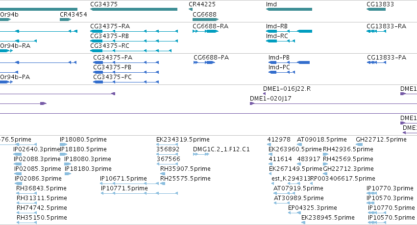
Task: Select transcript Imd-RC
Action: [x=277, y=36]
